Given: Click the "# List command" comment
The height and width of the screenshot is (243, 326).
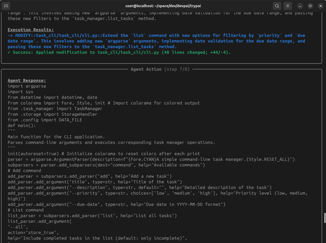Looking at the screenshot, I should coord(25,210).
